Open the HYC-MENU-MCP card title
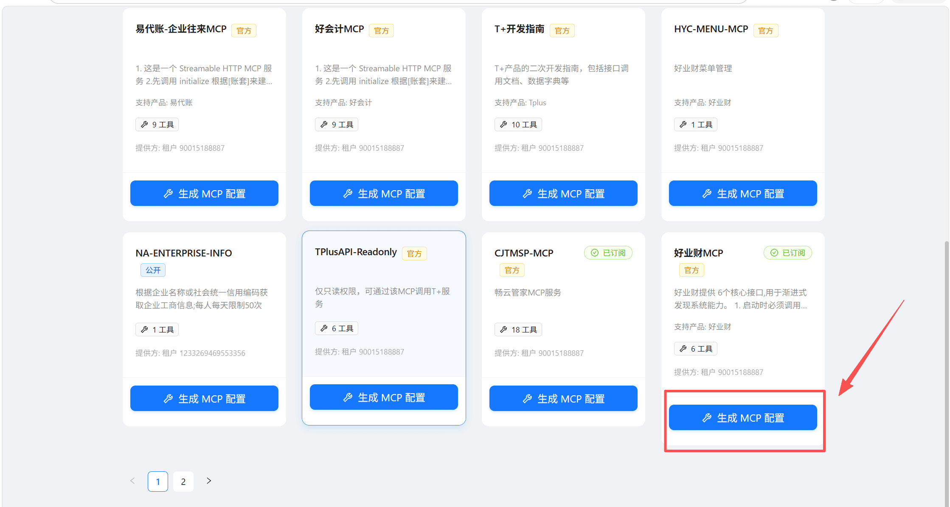 [711, 29]
